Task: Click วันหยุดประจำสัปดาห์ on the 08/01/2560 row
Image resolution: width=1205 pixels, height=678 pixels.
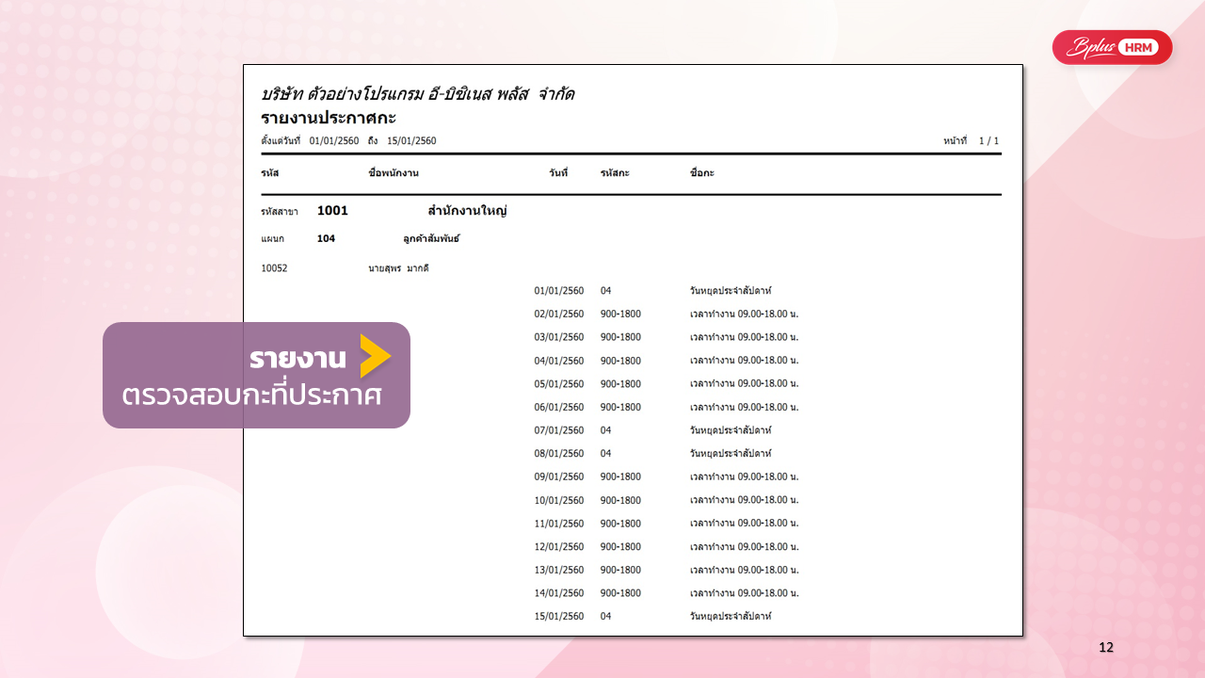Action: tap(731, 453)
